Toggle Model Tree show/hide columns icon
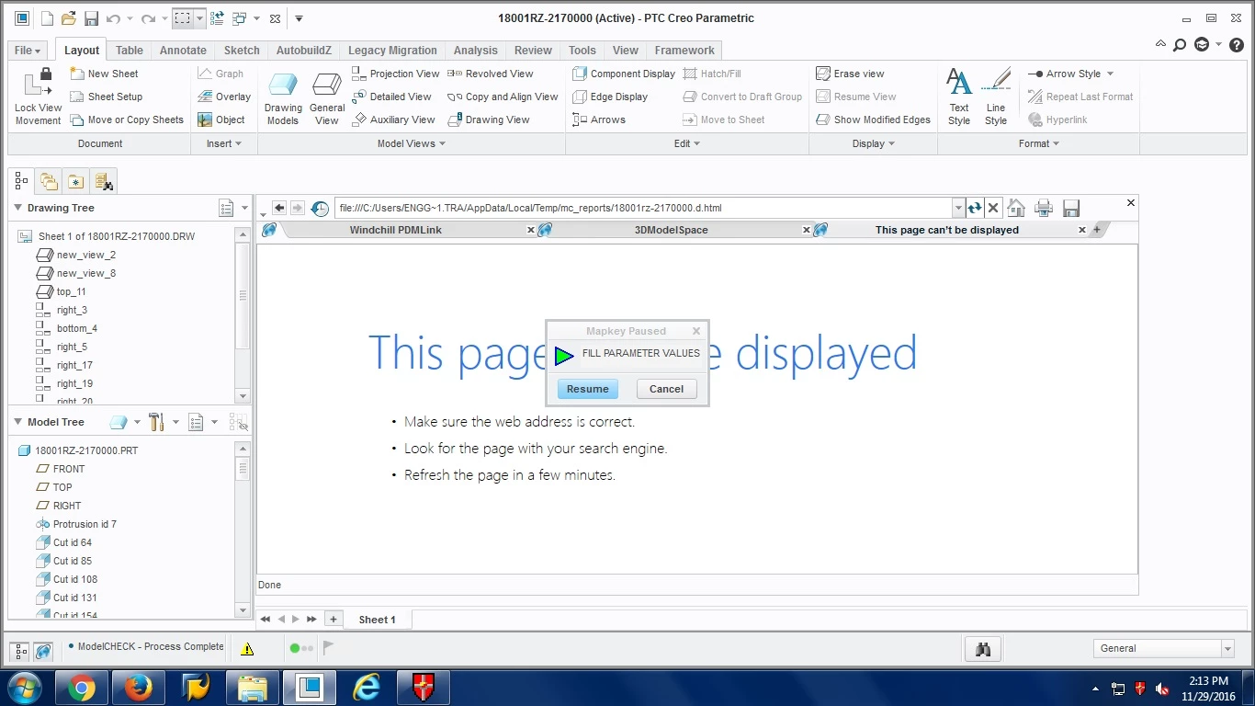1255x706 pixels. [x=238, y=422]
